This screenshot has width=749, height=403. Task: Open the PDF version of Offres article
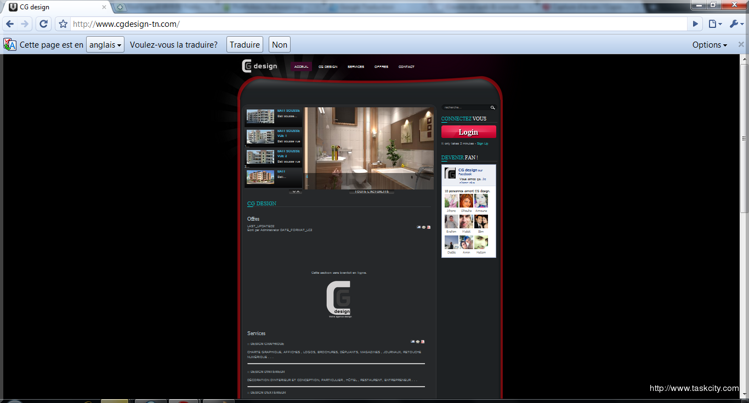tap(429, 227)
